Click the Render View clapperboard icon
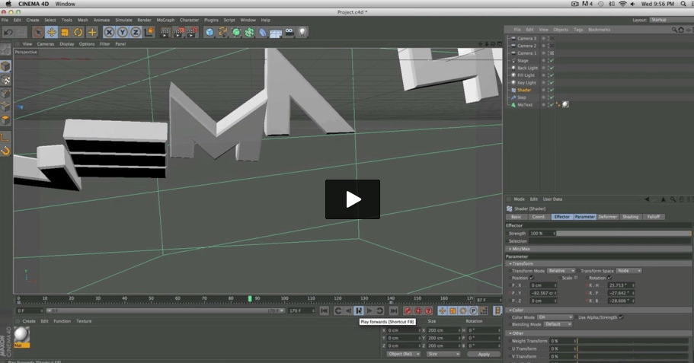Screen dimensions: 694x363 (x=165, y=32)
